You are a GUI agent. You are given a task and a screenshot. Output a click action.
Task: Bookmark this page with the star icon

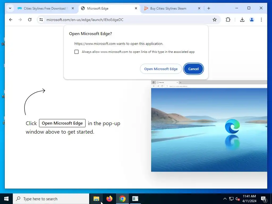pos(215,20)
